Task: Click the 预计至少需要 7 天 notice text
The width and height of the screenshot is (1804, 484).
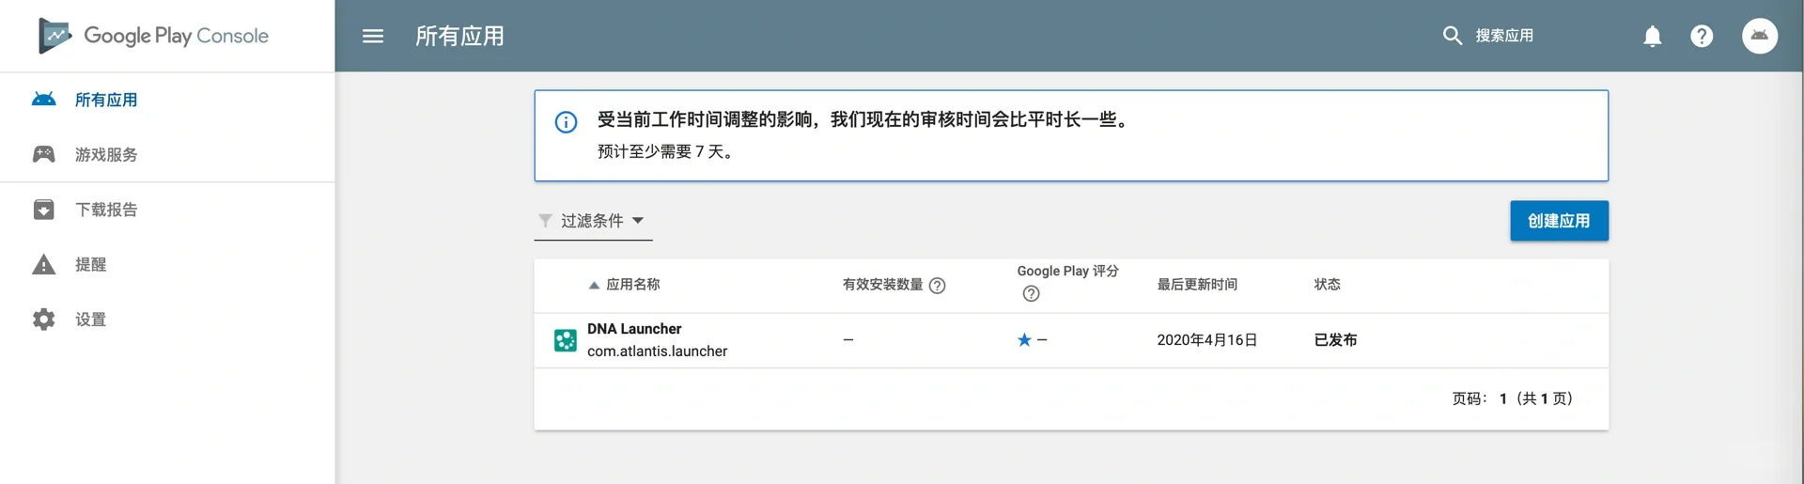Action: coord(666,151)
